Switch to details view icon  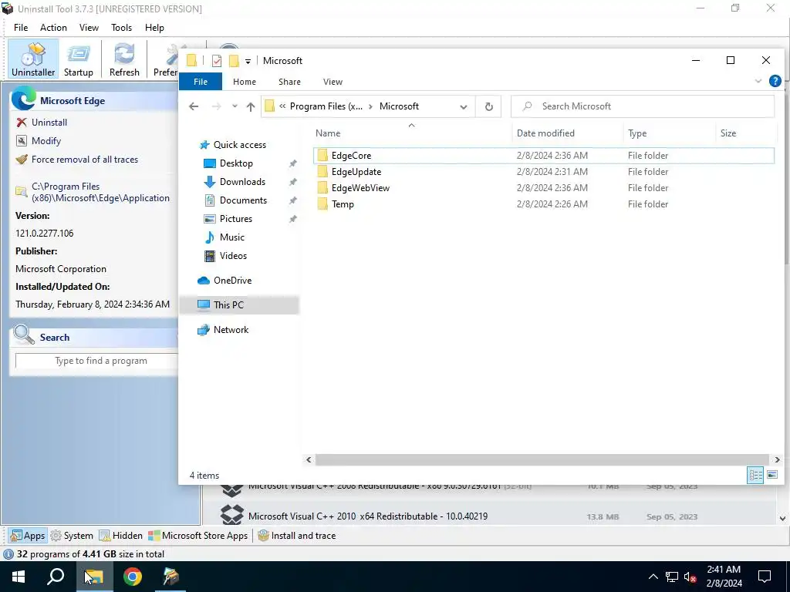tap(755, 475)
